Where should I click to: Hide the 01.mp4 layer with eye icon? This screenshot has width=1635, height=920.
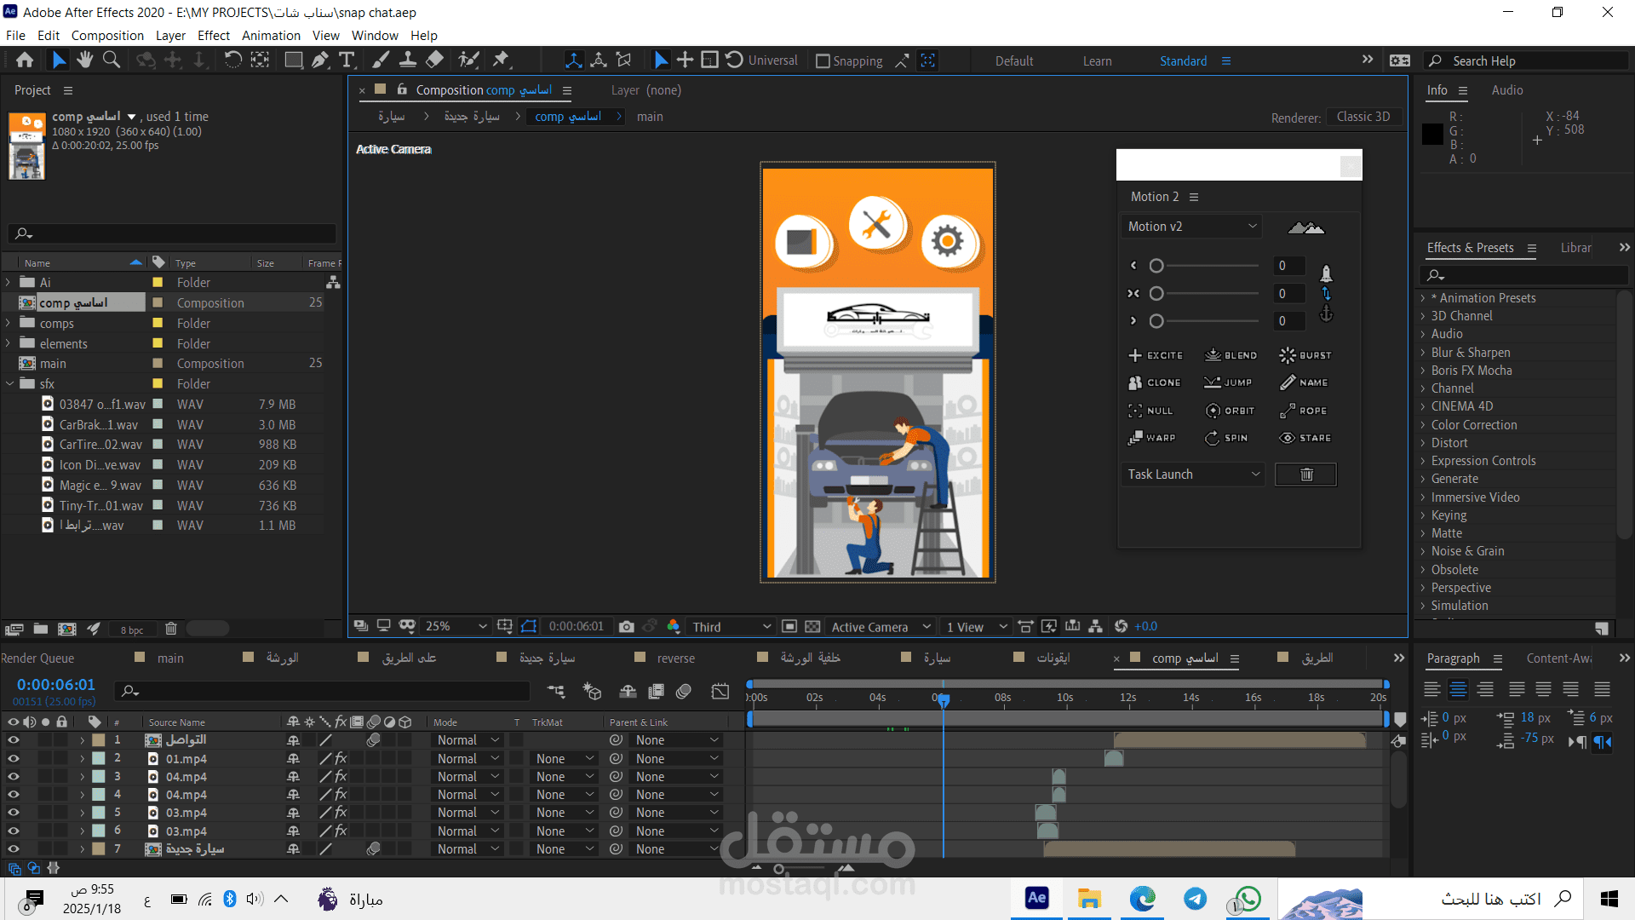click(x=13, y=758)
